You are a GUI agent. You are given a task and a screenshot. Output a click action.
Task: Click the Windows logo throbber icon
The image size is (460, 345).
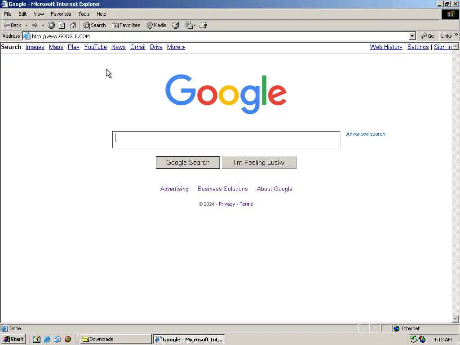point(450,14)
